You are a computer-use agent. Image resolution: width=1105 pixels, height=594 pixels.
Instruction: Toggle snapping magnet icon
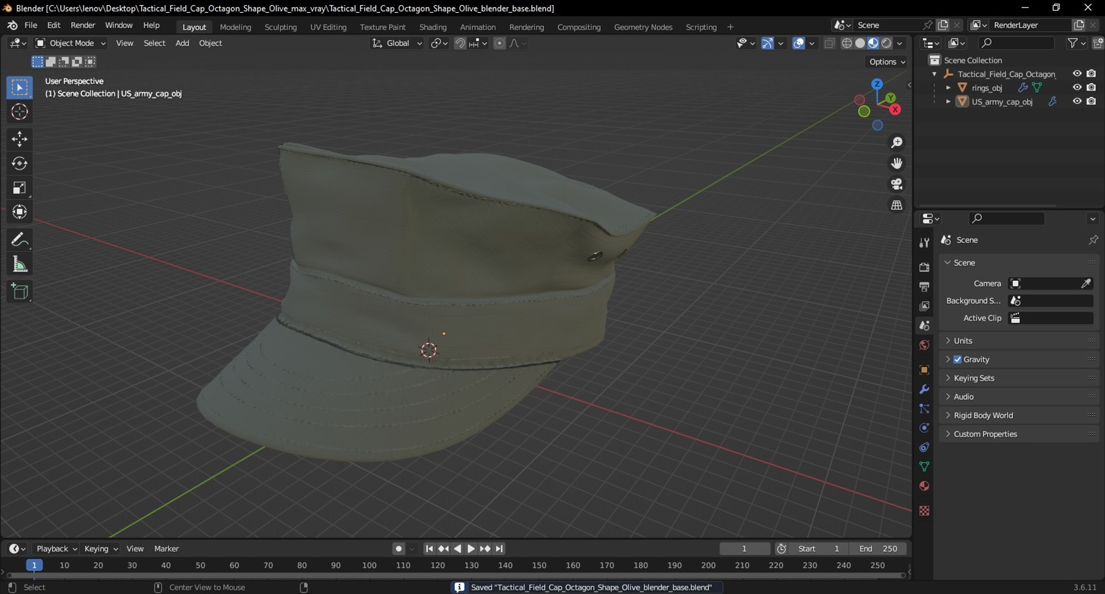pyautogui.click(x=460, y=43)
